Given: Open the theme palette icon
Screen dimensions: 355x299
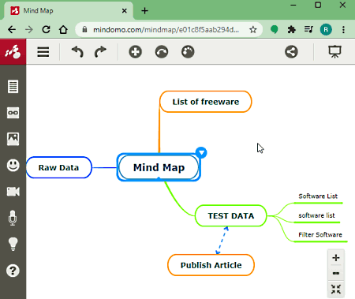Looking at the screenshot, I should pos(188,52).
